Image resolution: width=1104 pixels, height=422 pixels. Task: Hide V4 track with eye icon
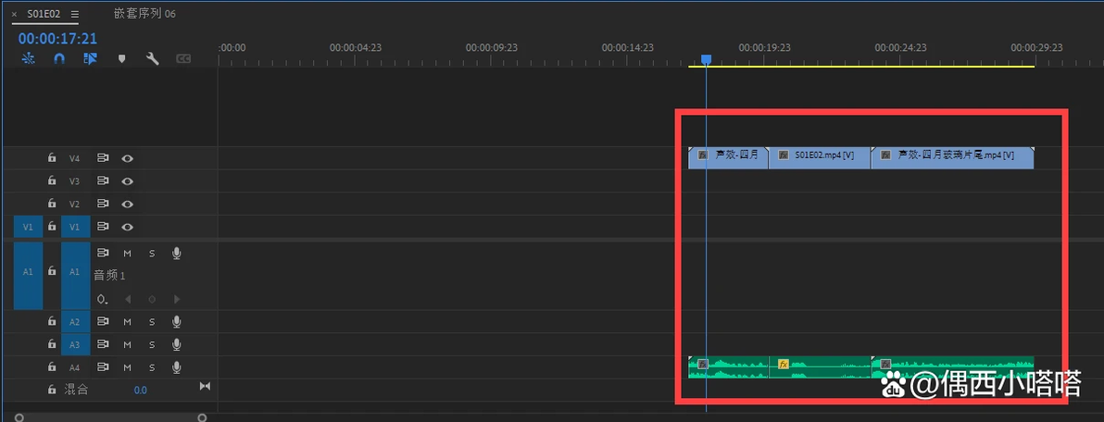coord(128,158)
